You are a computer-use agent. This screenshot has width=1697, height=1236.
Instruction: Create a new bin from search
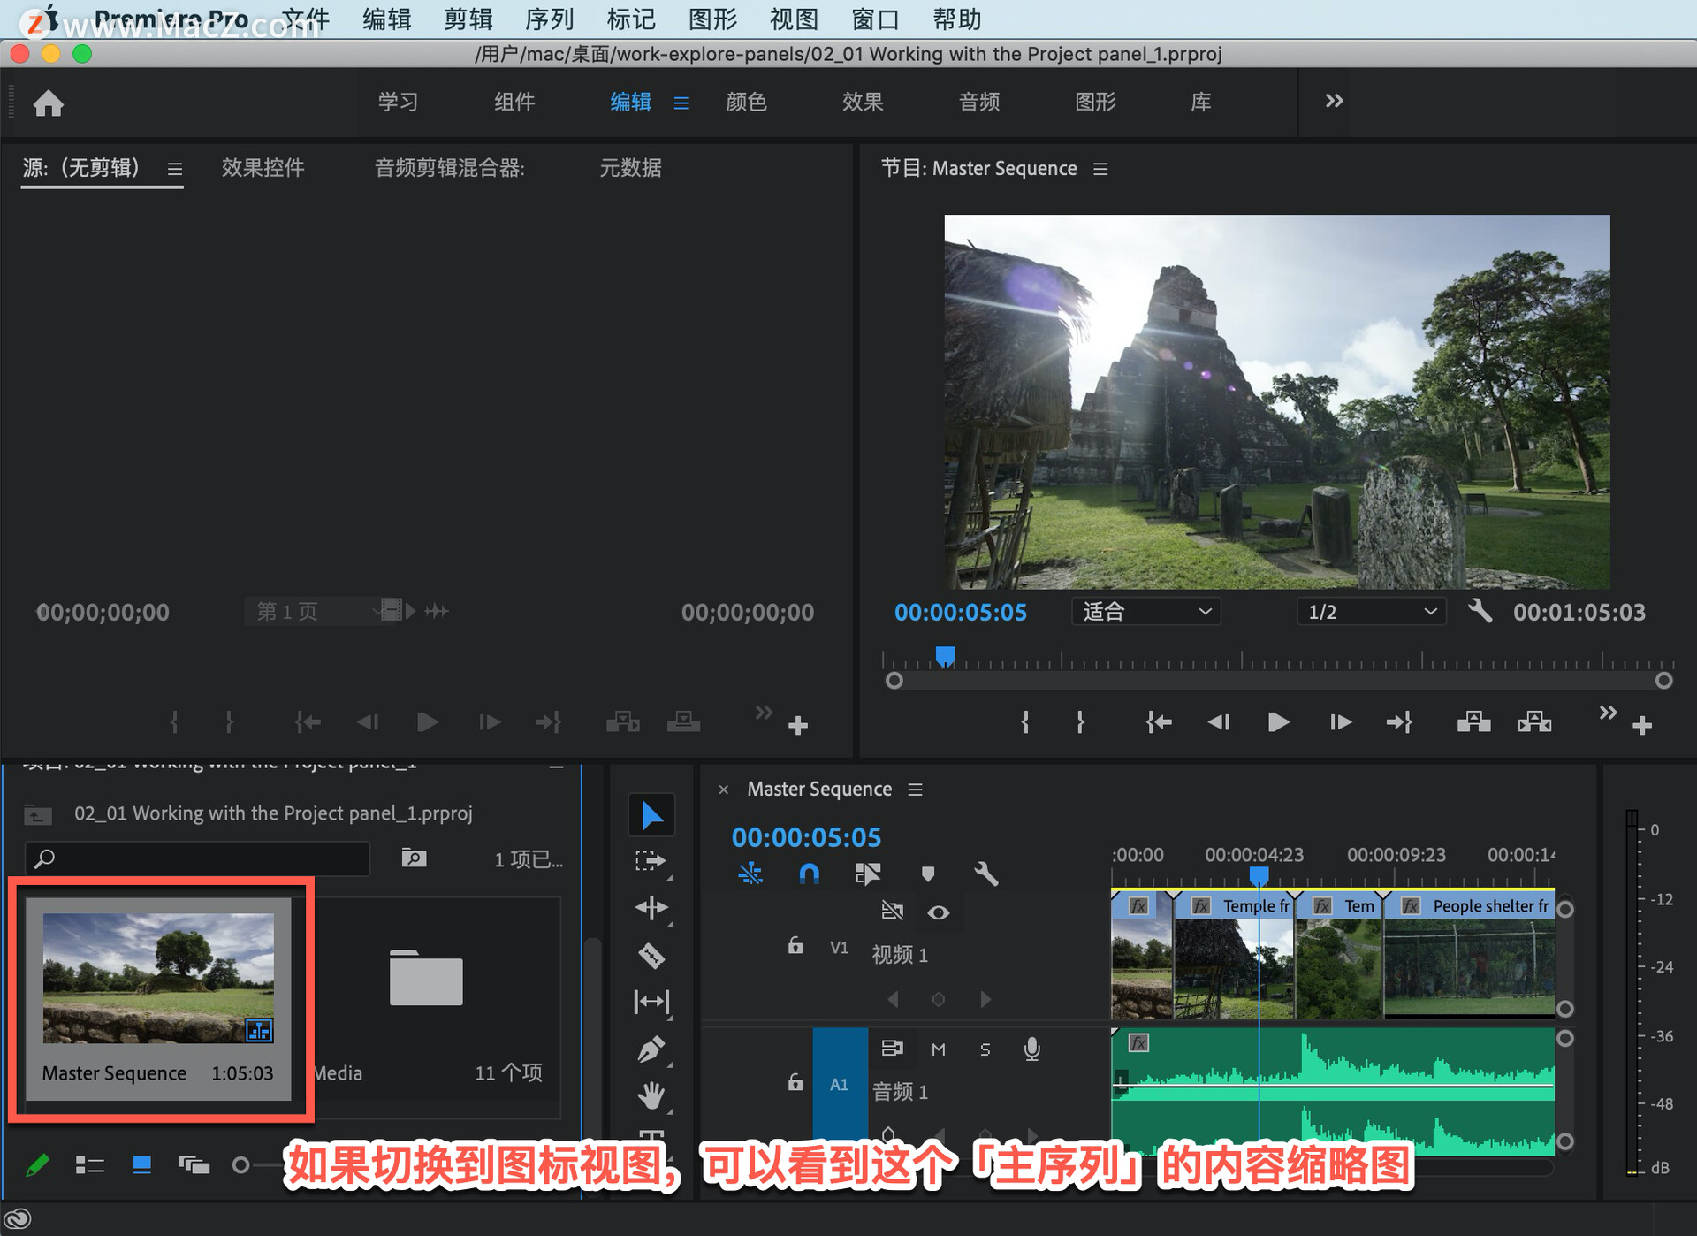(414, 858)
